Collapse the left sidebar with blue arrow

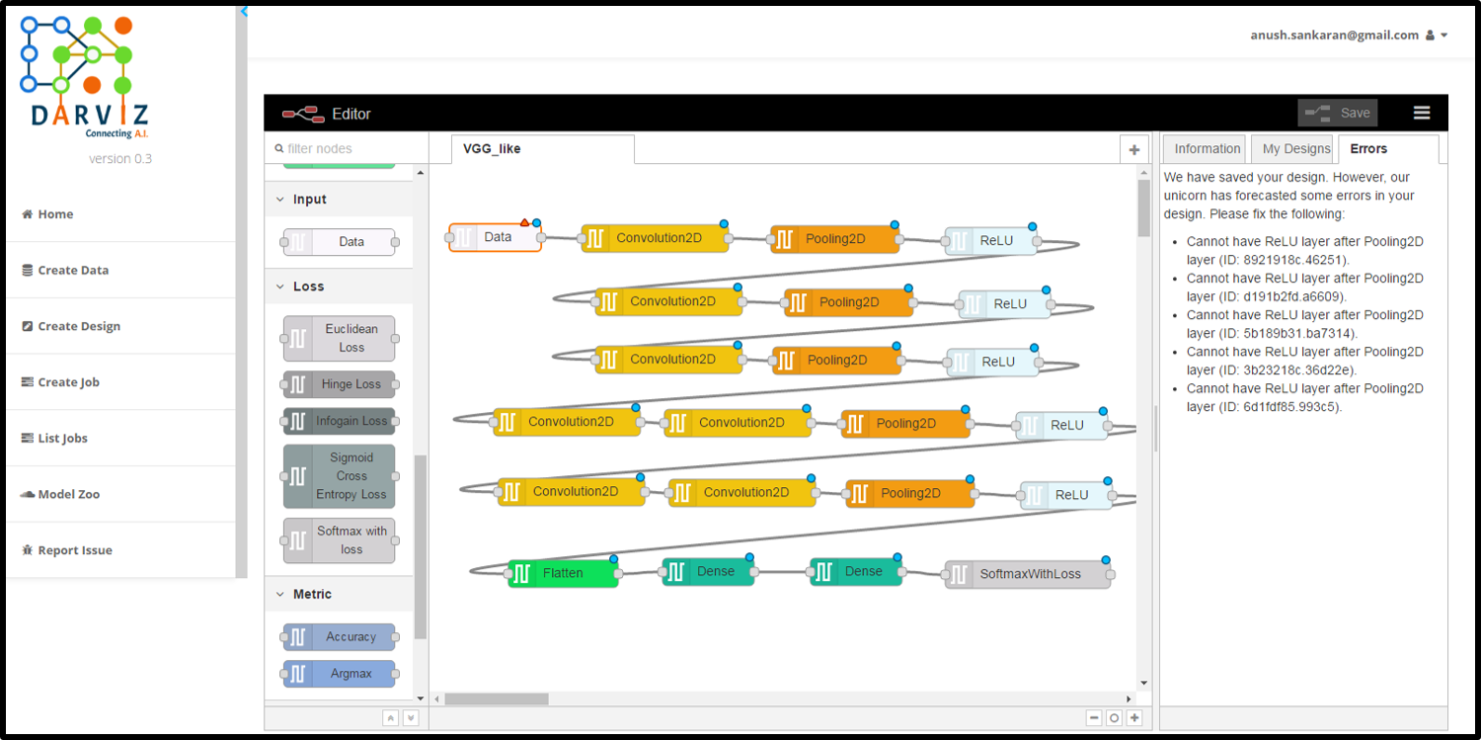tap(244, 12)
